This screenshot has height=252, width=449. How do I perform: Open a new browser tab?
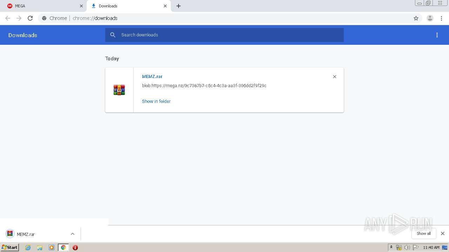[x=179, y=6]
